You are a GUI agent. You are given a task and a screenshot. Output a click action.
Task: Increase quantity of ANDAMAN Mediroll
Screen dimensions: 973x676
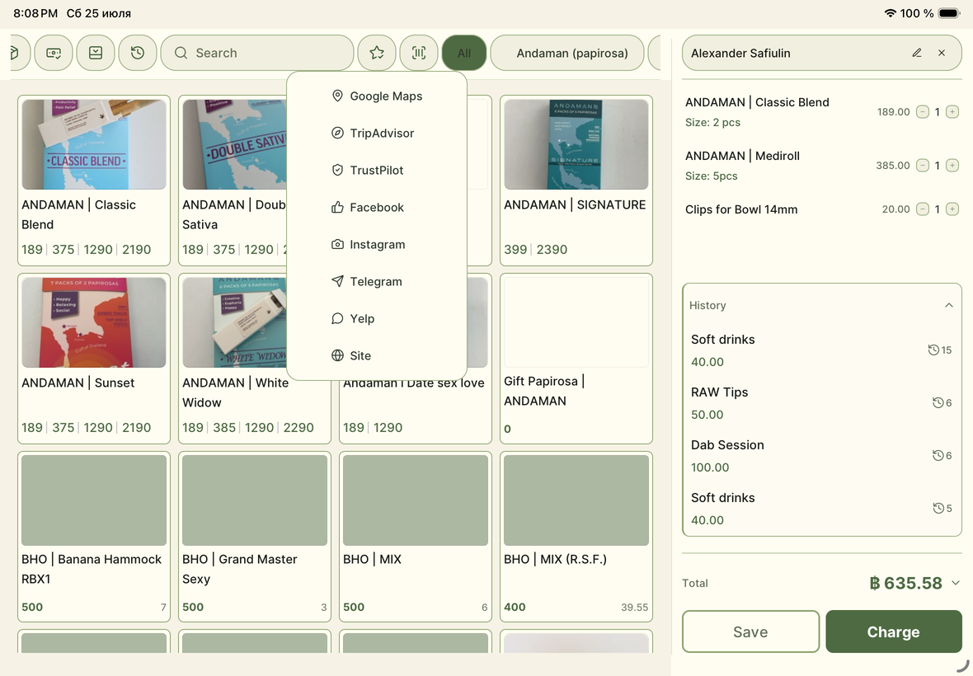[x=952, y=166]
